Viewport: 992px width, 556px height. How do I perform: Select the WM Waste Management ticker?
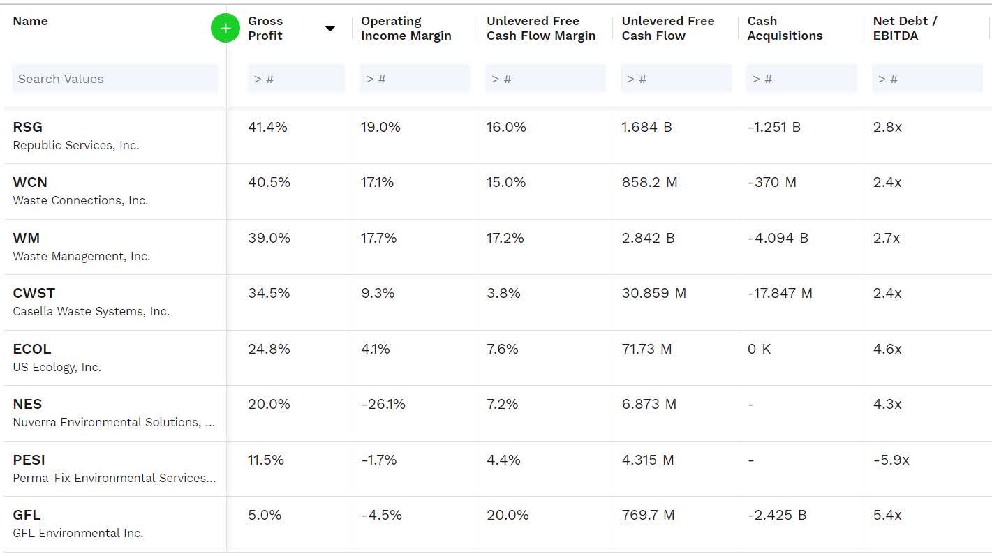(x=27, y=238)
